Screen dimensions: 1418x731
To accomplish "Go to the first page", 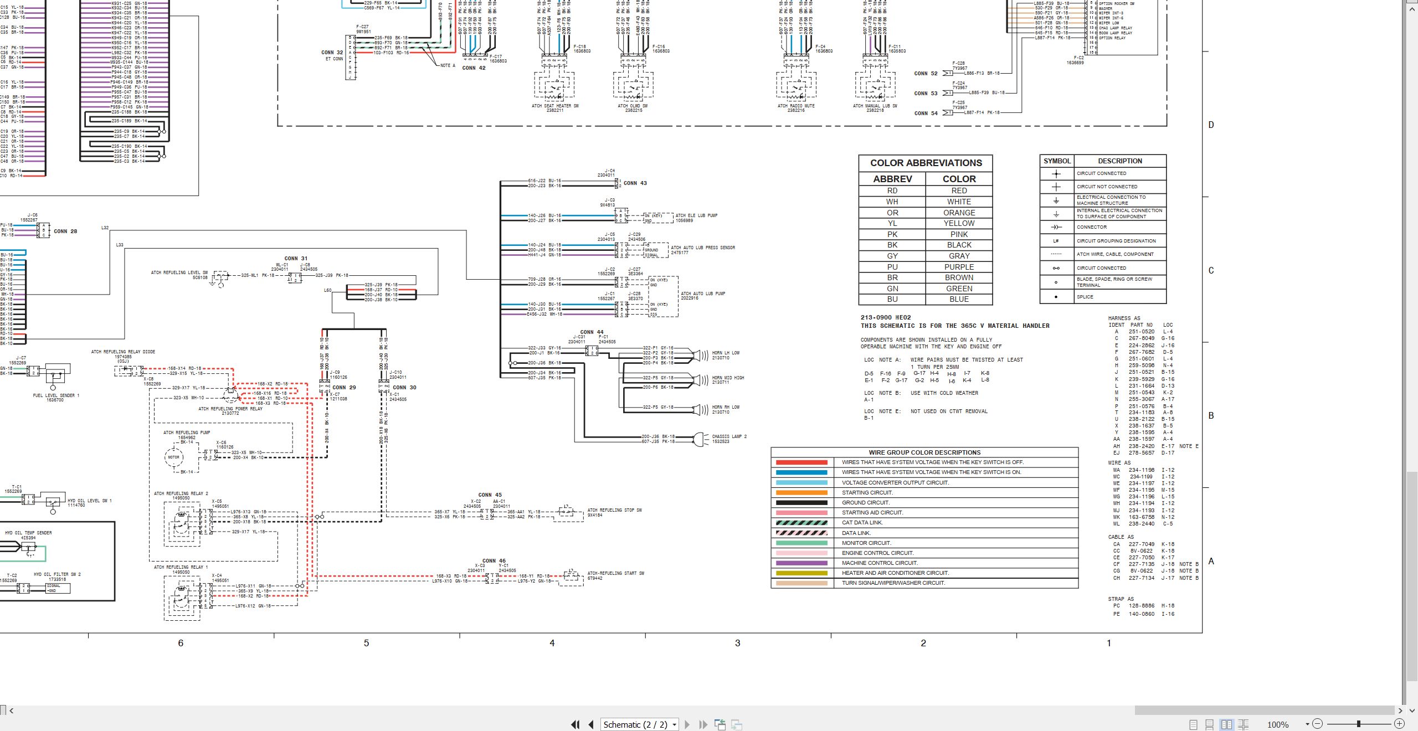I will coord(576,724).
